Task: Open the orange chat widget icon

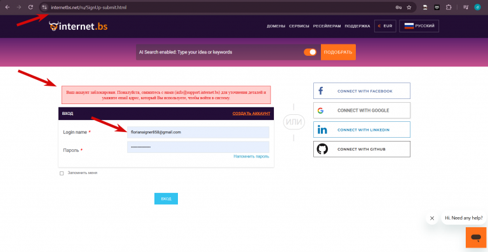Action: tap(476, 237)
